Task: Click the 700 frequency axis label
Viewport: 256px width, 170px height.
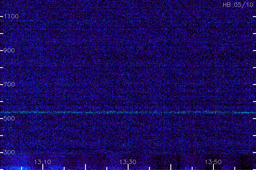Action: [x=9, y=84]
